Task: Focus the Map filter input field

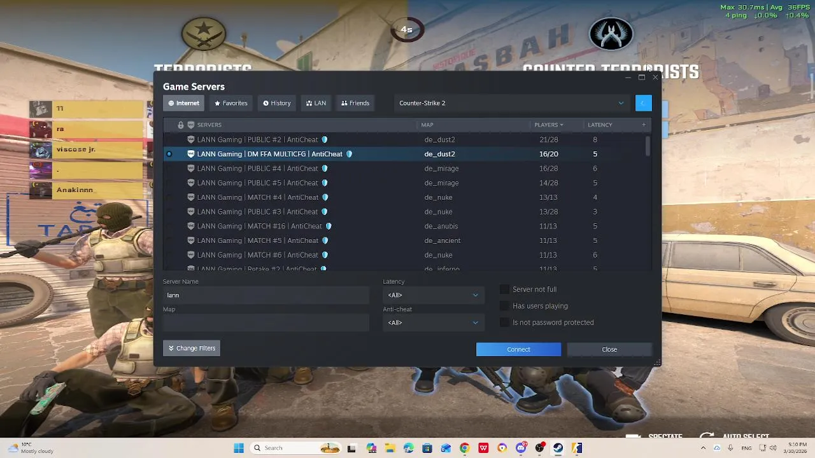Action: click(x=266, y=323)
